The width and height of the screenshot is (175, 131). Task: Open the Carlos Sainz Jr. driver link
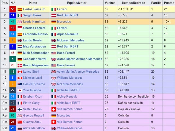[34, 9]
